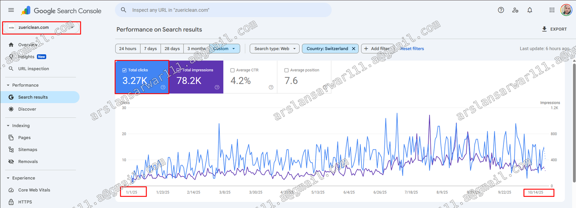Click the Discover asterisk icon
The image size is (576, 208).
click(11, 109)
